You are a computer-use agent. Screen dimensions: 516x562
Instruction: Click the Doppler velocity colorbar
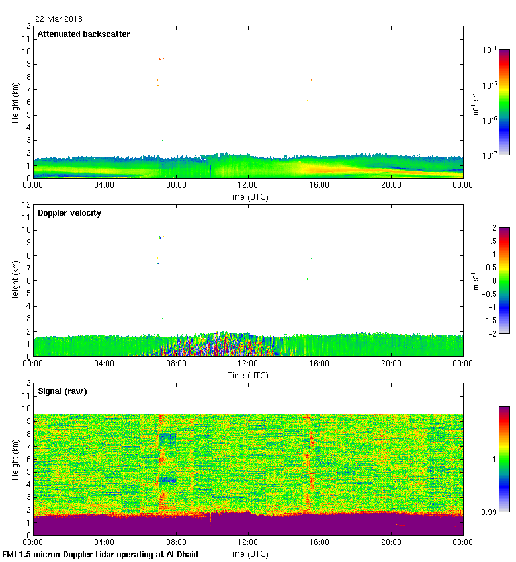504,280
